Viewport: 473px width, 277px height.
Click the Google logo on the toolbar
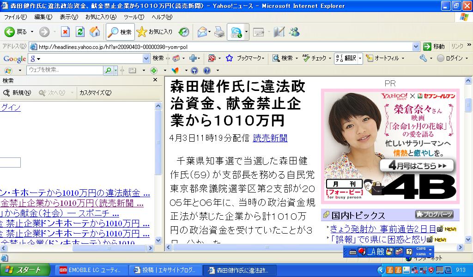point(14,59)
